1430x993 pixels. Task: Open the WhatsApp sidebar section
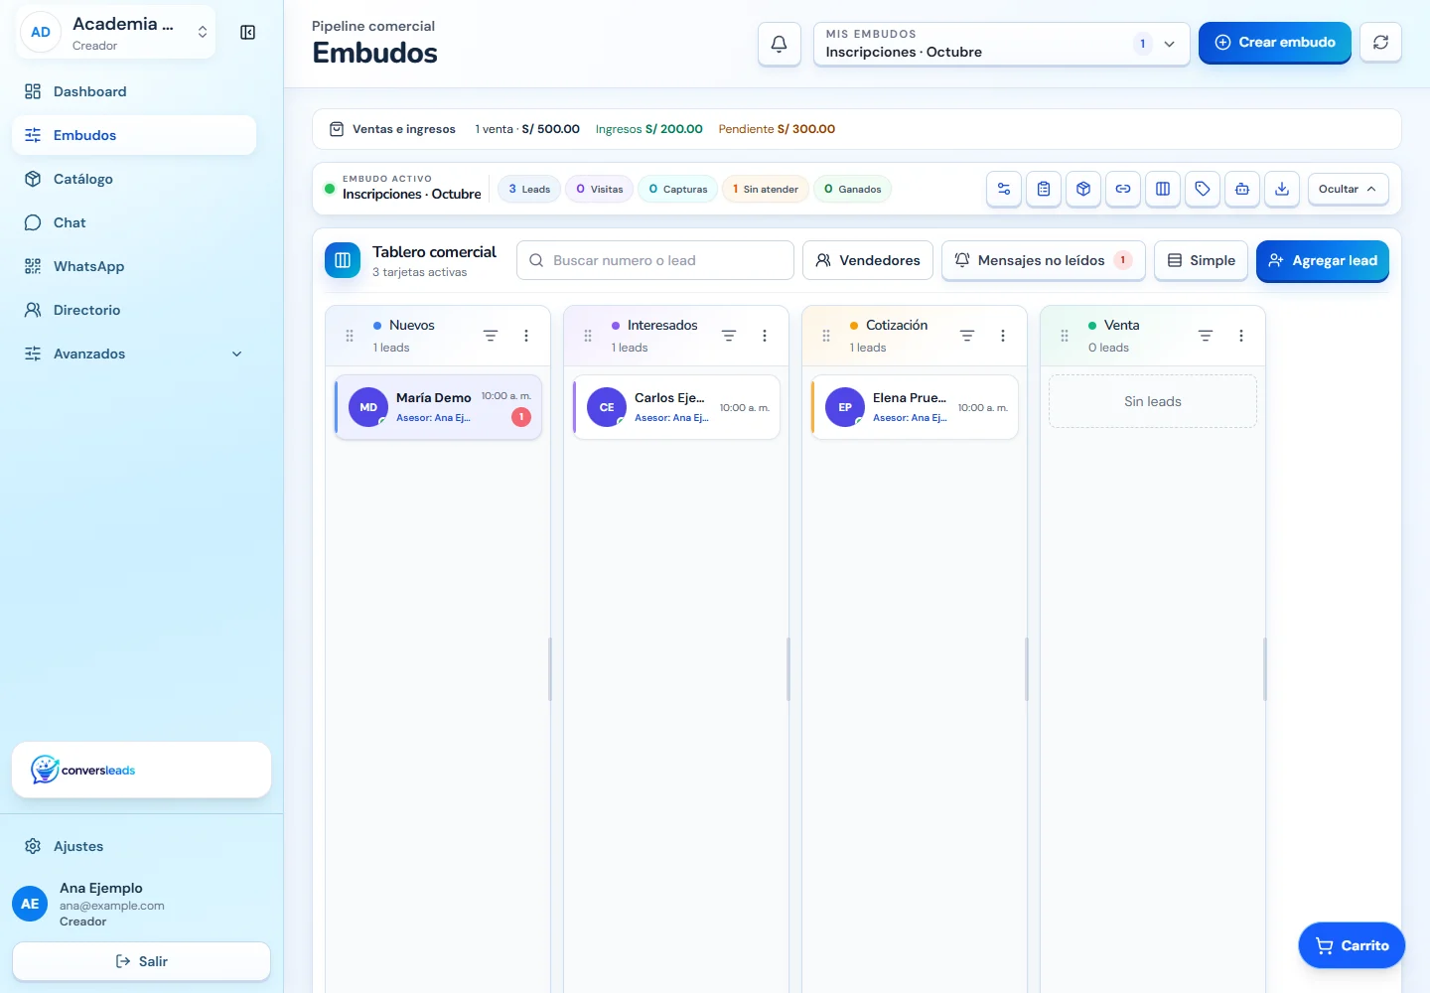coord(134,266)
